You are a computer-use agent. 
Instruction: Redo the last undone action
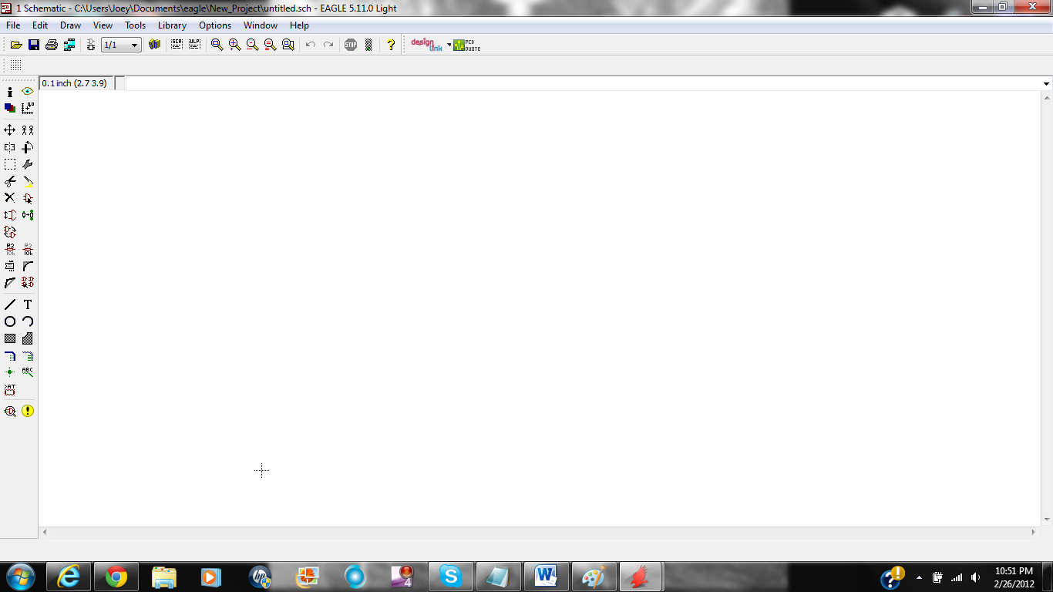point(328,45)
